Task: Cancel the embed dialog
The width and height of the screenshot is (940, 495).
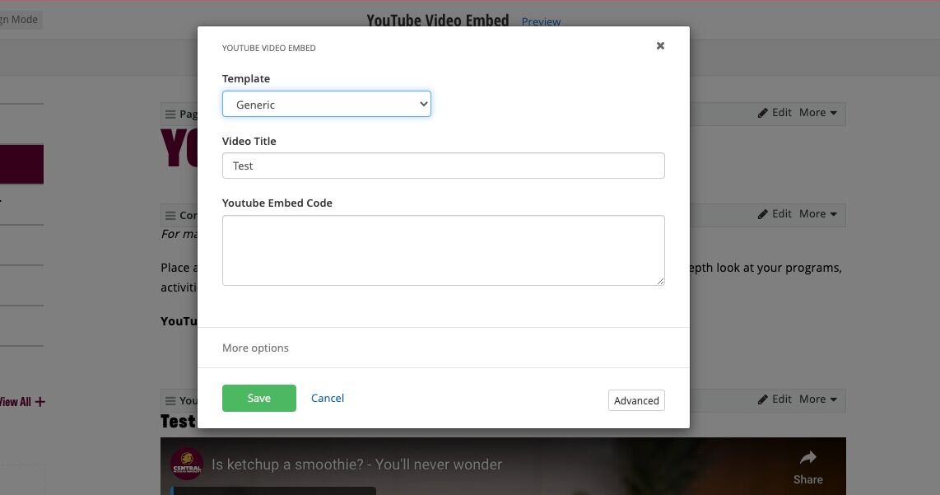Action: coord(328,398)
